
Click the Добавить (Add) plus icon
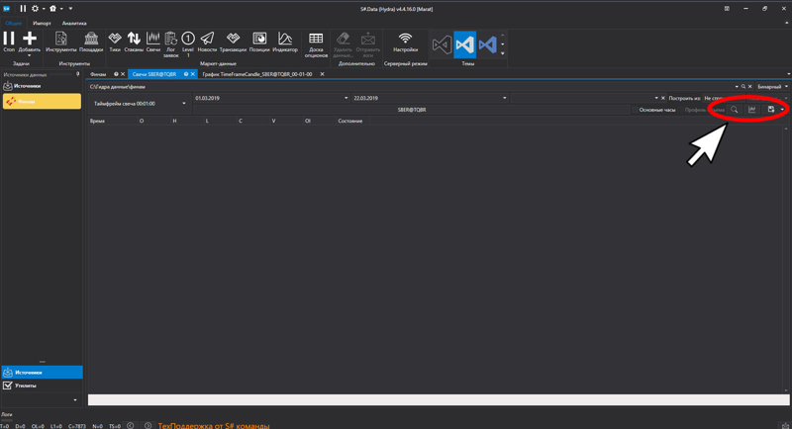coord(30,40)
